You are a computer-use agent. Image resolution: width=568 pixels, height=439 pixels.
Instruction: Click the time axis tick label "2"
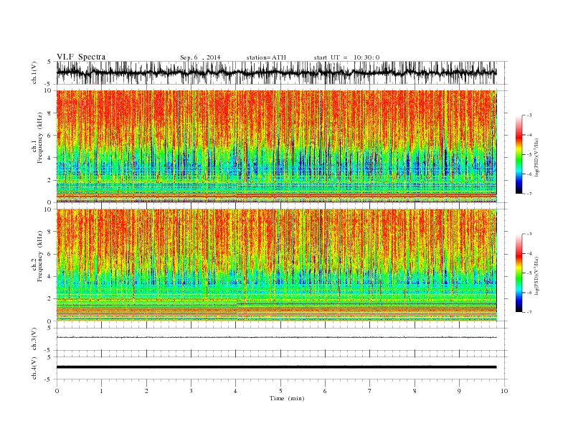(146, 391)
